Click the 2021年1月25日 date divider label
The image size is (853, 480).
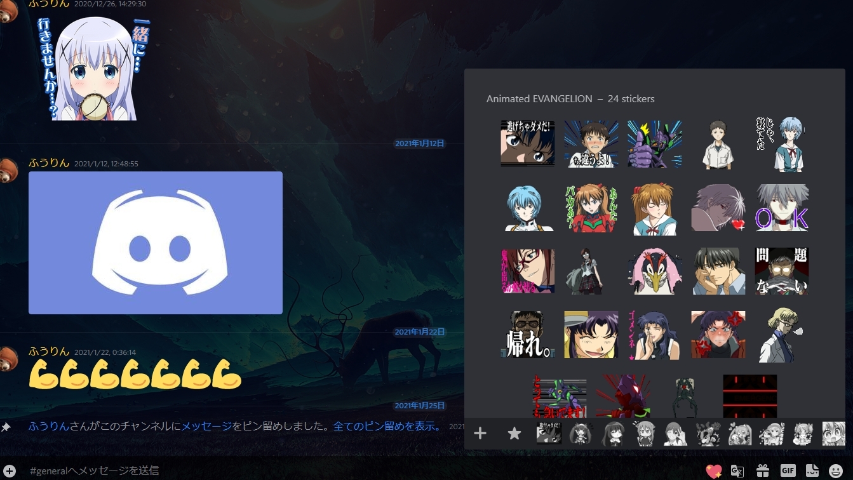419,406
